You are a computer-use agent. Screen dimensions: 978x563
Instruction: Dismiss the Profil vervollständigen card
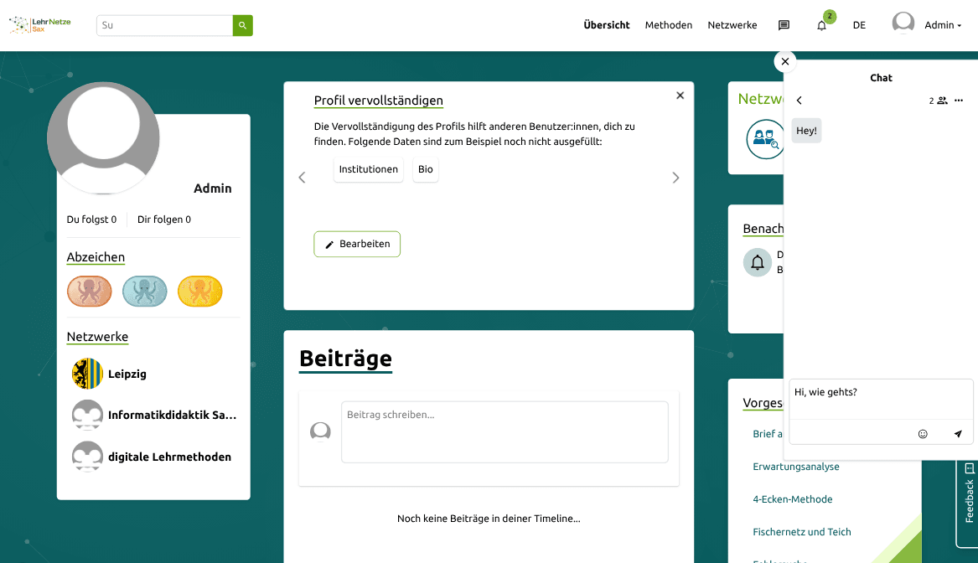point(680,96)
